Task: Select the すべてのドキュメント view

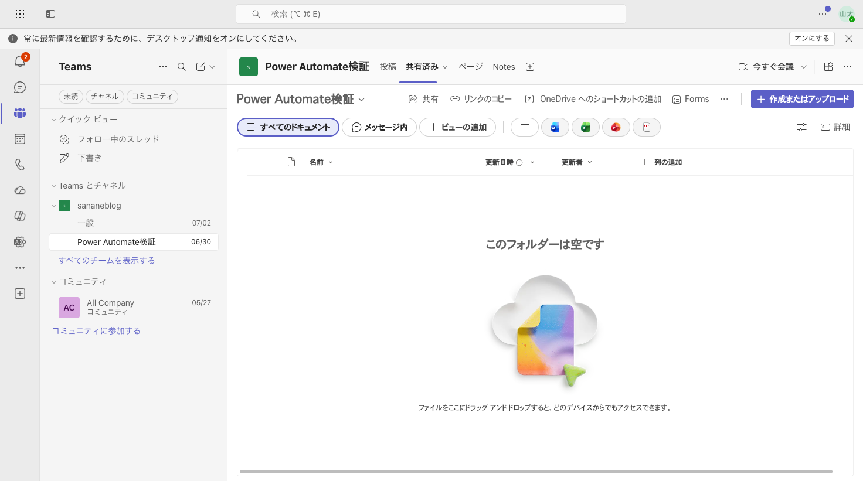Action: 288,127
